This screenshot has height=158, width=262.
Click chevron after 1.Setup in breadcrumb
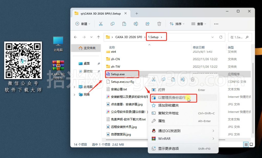point(161,37)
